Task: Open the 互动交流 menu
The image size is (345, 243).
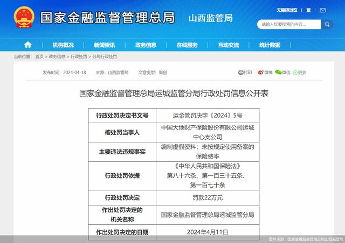Action: pyautogui.click(x=229, y=45)
